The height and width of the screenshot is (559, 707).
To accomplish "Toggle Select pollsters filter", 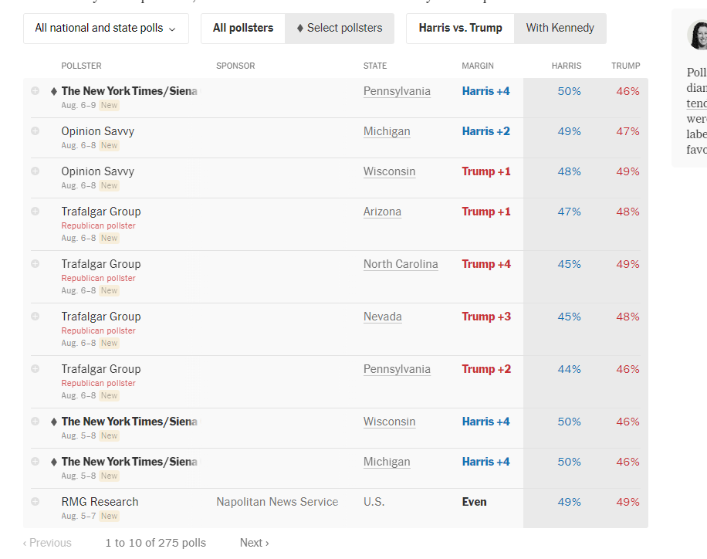I will pos(340,29).
